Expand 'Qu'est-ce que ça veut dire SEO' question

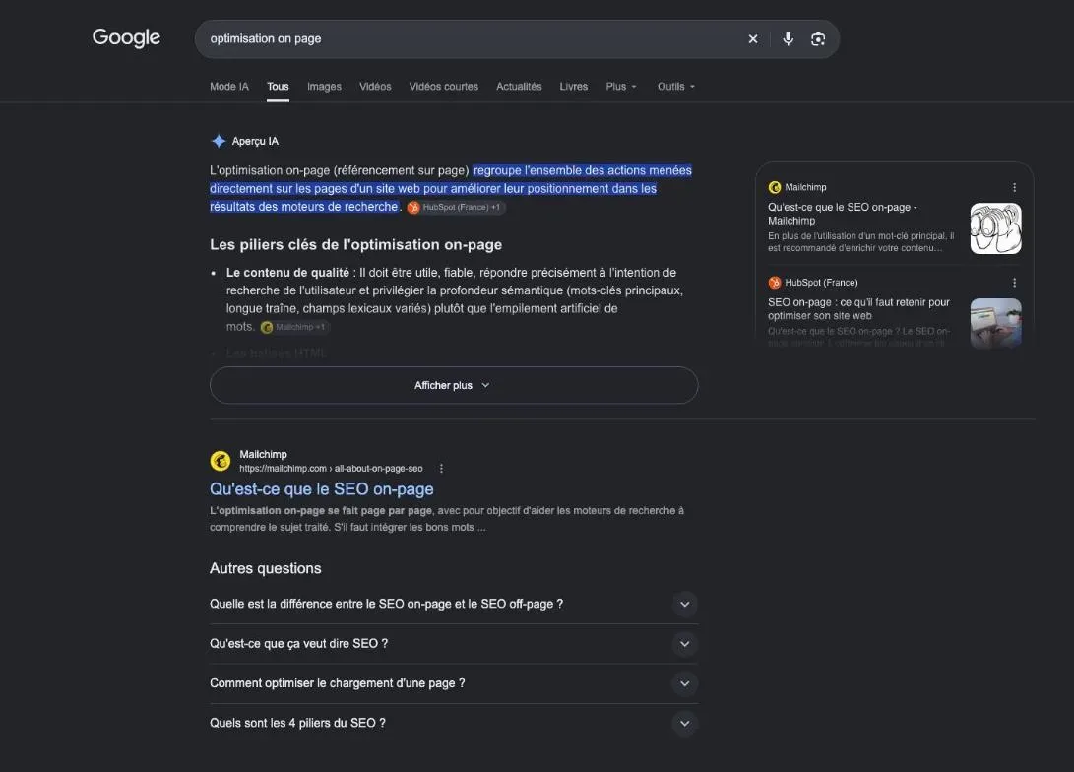(x=454, y=644)
